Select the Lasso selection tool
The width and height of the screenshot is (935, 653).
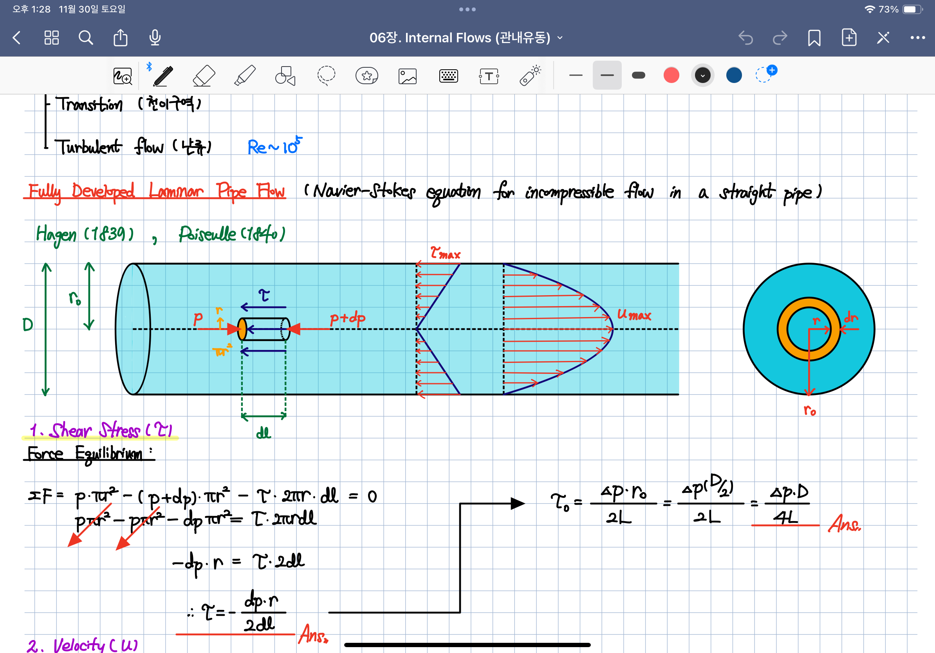[326, 76]
